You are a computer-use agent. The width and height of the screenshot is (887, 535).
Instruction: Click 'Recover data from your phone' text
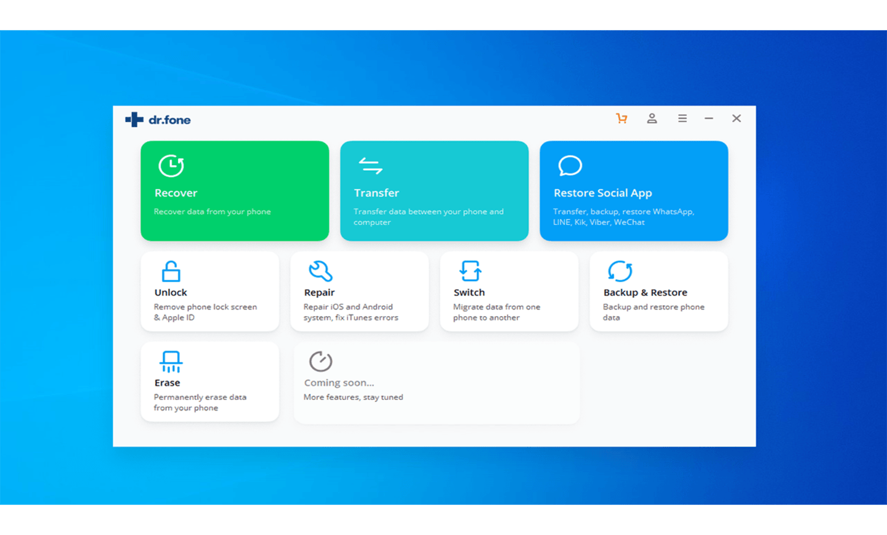point(212,211)
